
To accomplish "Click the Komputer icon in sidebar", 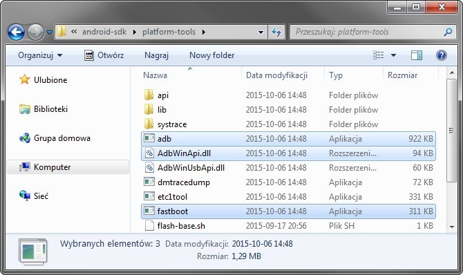I will coord(24,167).
